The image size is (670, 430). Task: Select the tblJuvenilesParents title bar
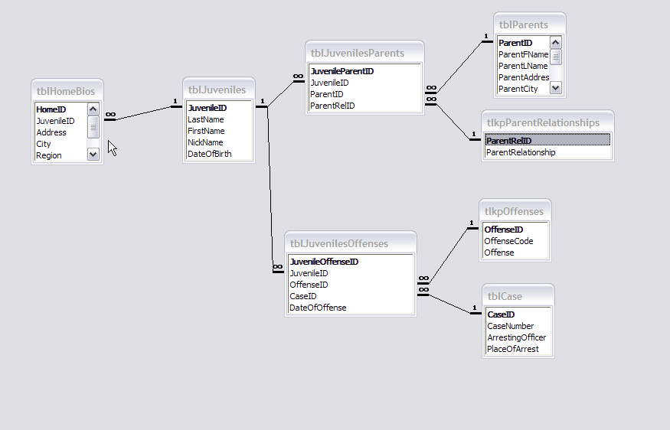(364, 53)
